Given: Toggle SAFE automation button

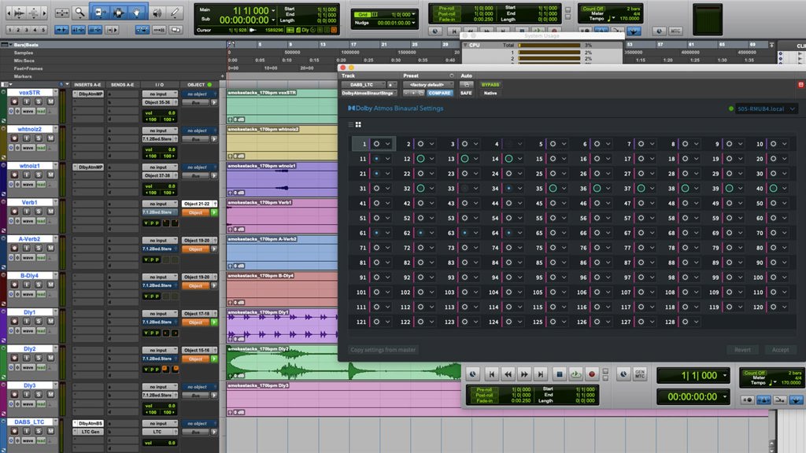Looking at the screenshot, I should click(466, 93).
